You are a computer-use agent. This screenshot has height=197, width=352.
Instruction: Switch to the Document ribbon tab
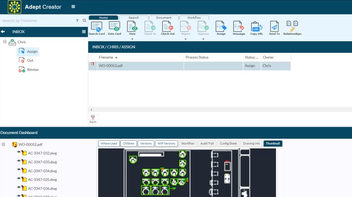pyautogui.click(x=164, y=18)
